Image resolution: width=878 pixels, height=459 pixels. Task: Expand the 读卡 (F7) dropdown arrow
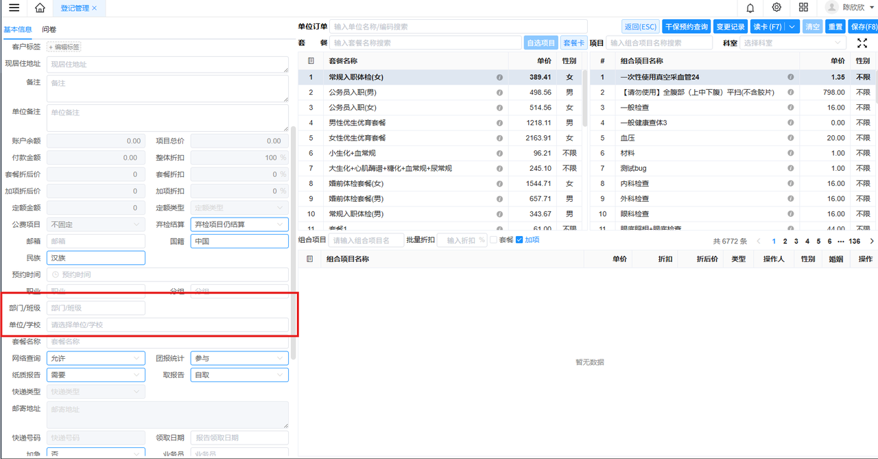792,27
